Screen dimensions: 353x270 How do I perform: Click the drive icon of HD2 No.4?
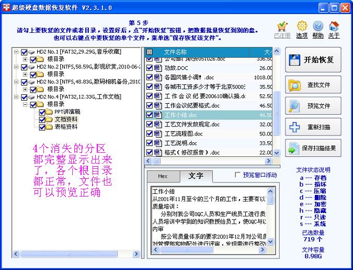click(x=31, y=97)
